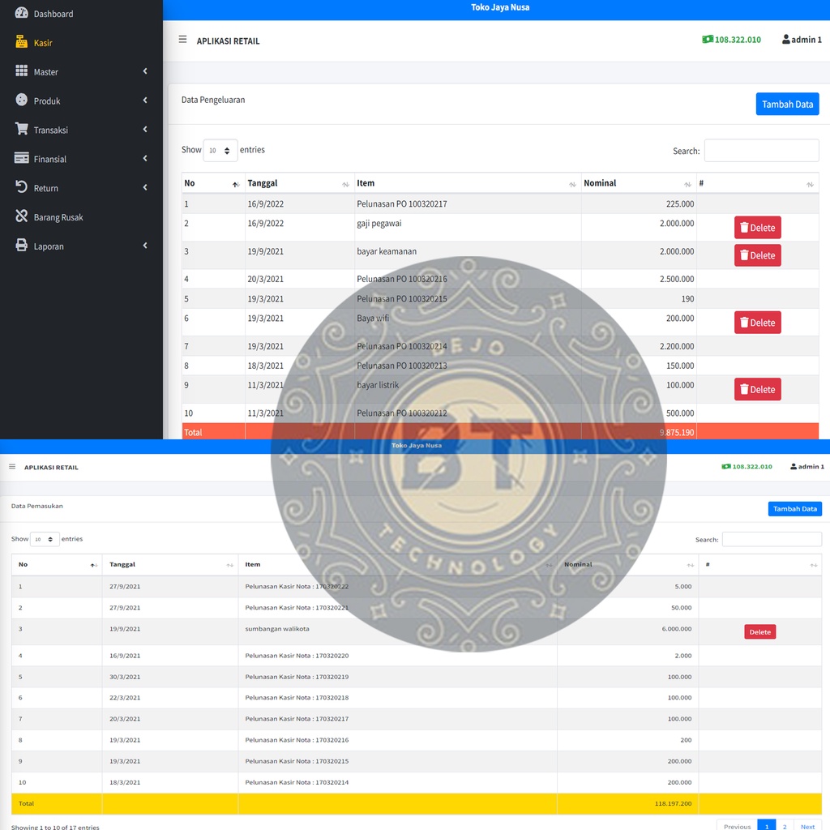Click the Dashboard gauge icon
The width and height of the screenshot is (830, 830).
[x=21, y=13]
